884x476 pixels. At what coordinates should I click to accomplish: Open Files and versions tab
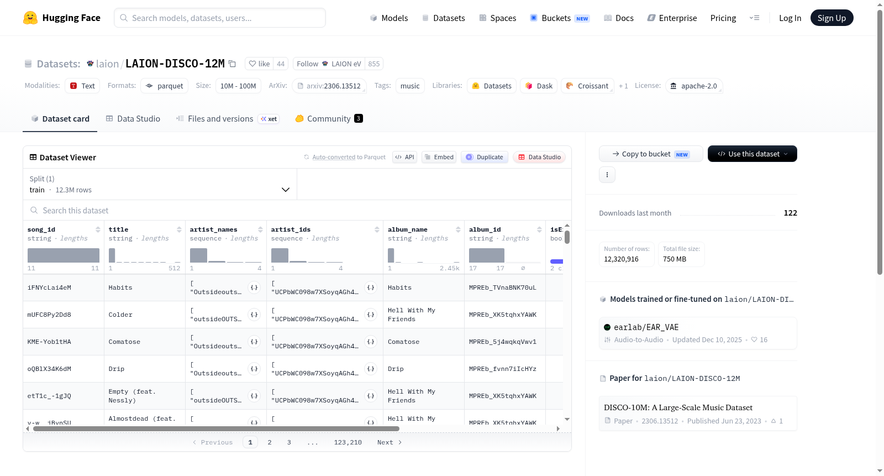pyautogui.click(x=227, y=118)
